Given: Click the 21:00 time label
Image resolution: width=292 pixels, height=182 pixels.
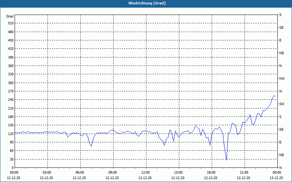Looking at the screenshot, I should click(x=243, y=173).
